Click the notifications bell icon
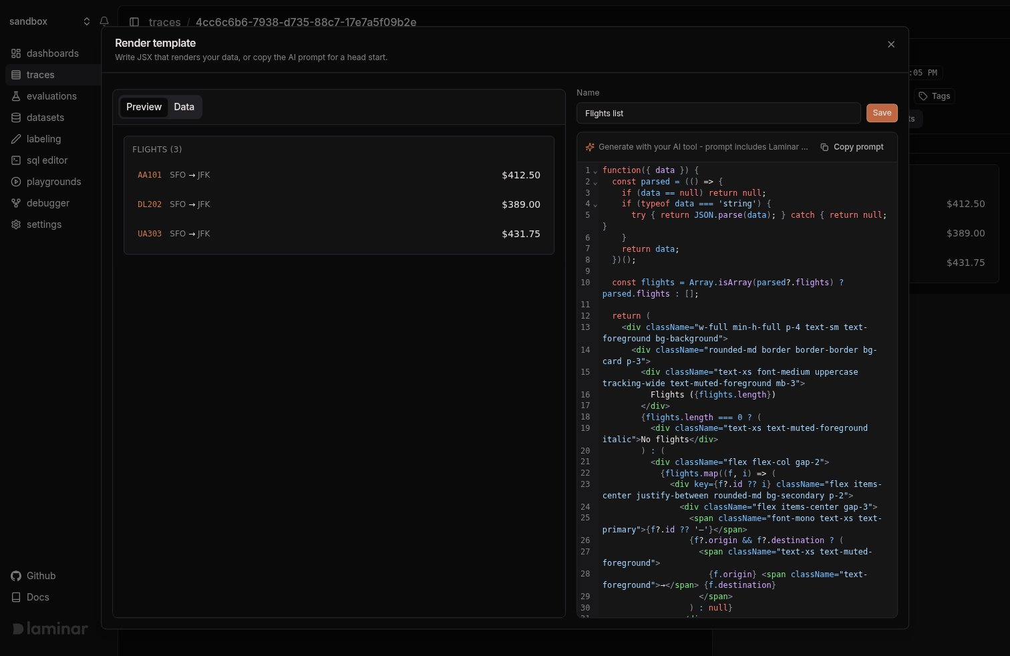1010x656 pixels. tap(104, 21)
